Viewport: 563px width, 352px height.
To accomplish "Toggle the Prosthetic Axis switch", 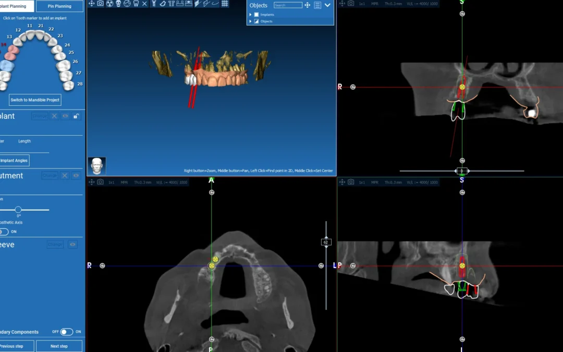I will pos(4,232).
